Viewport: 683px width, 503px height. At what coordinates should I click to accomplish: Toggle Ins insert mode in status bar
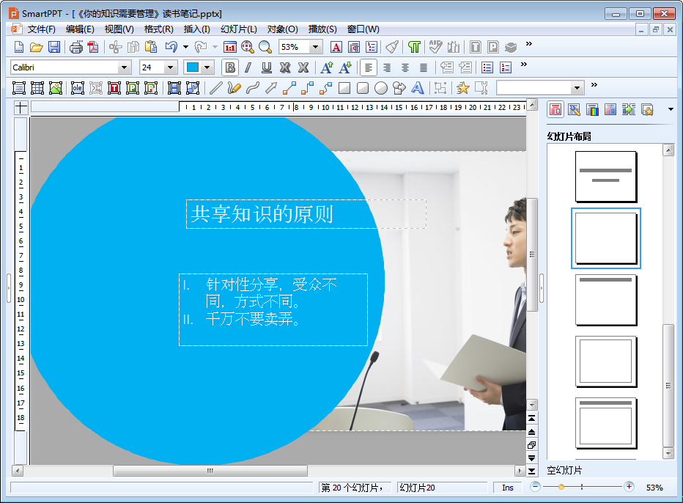[x=507, y=488]
